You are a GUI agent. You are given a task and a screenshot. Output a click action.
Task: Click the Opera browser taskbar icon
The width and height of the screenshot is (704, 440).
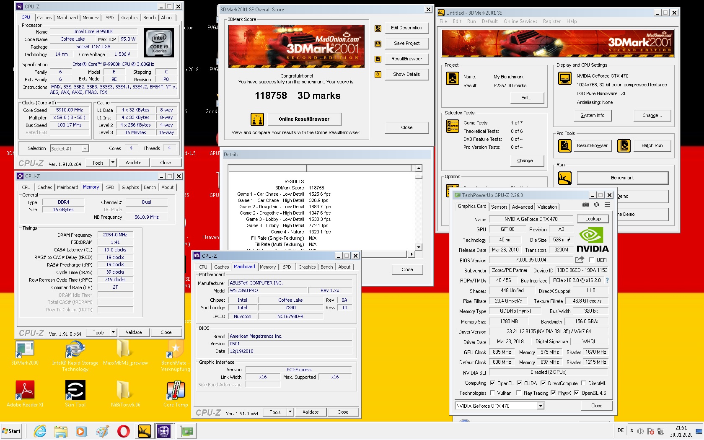click(123, 431)
